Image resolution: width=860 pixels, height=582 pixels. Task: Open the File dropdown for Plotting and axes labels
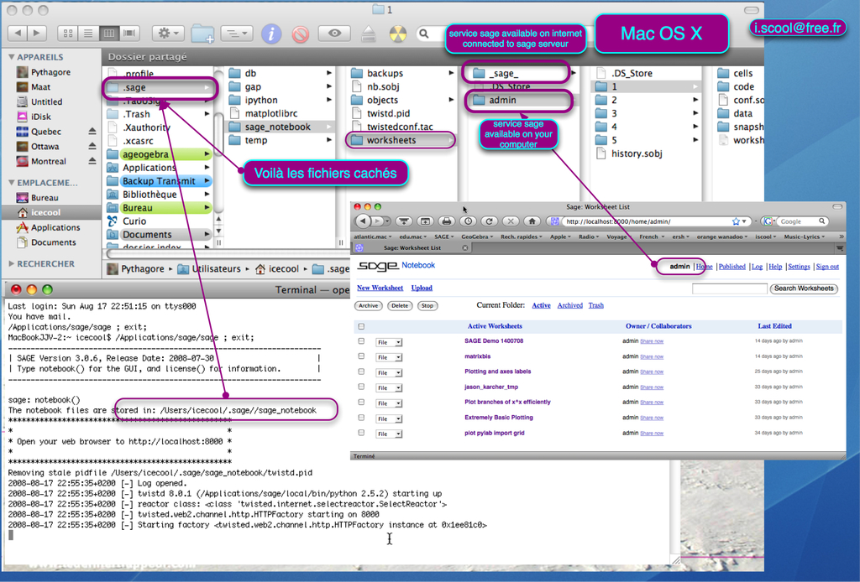click(389, 373)
